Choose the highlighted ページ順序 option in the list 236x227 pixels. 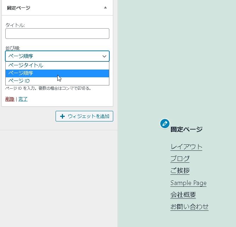21,73
